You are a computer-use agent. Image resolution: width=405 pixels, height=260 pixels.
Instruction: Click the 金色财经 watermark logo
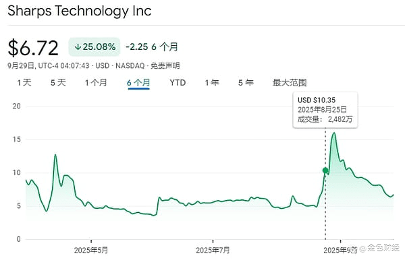(x=379, y=248)
